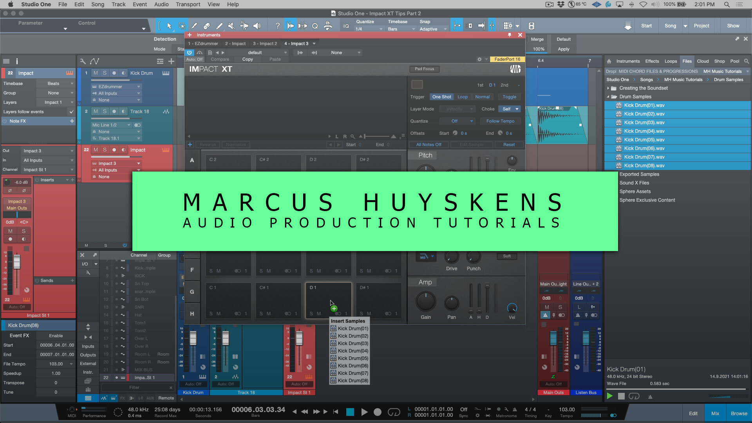Expand the Creating the Soundset folder
This screenshot has width=752, height=423.
608,88
